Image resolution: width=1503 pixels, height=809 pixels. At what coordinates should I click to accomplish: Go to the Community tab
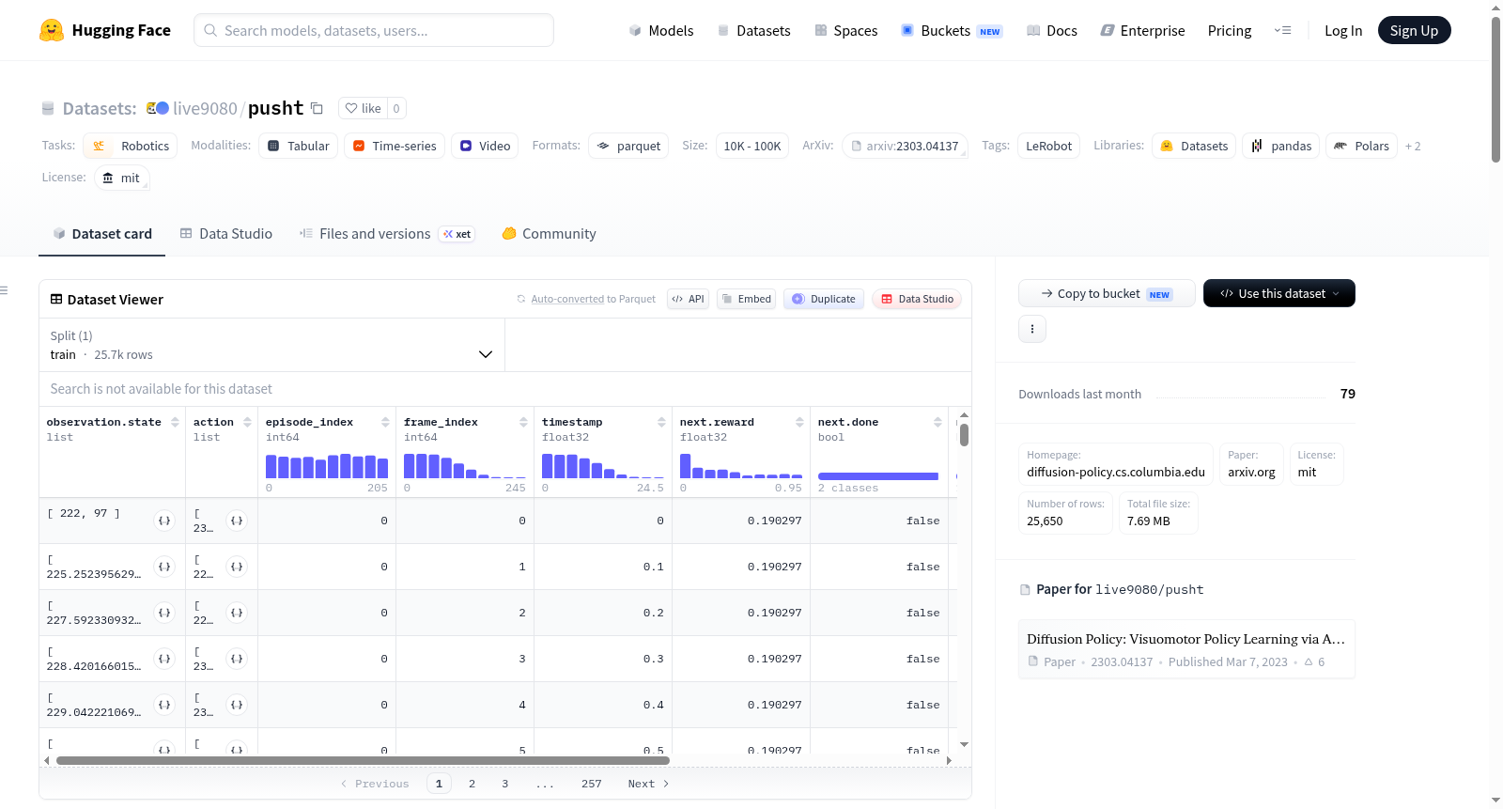pyautogui.click(x=550, y=234)
